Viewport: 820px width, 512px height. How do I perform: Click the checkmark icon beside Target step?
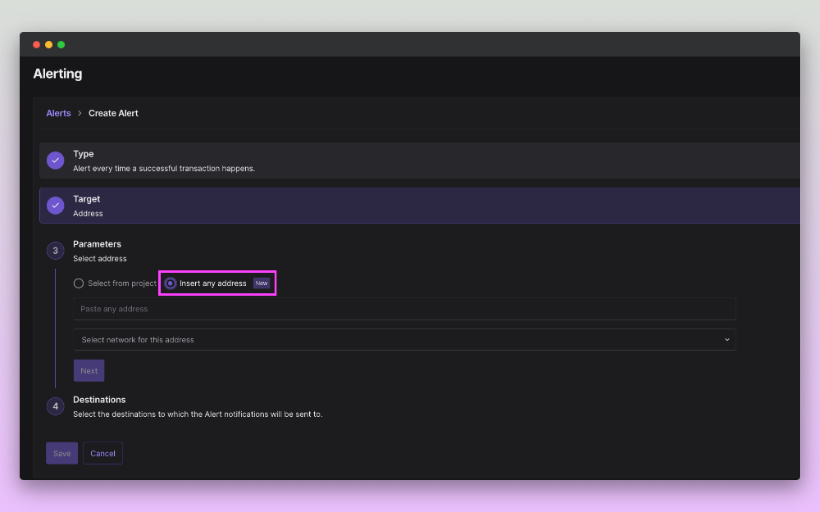[55, 206]
